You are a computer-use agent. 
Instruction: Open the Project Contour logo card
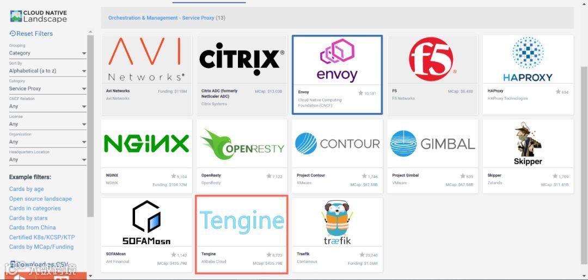coord(337,156)
